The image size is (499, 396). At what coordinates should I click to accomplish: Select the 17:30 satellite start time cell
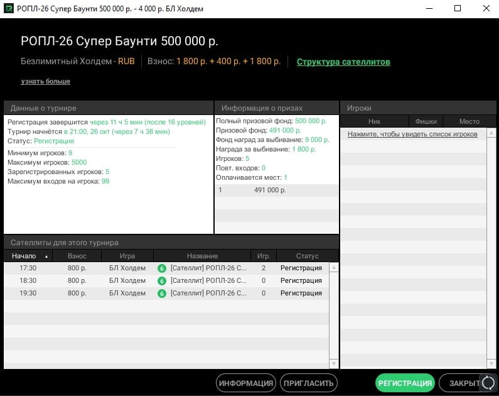tap(28, 268)
